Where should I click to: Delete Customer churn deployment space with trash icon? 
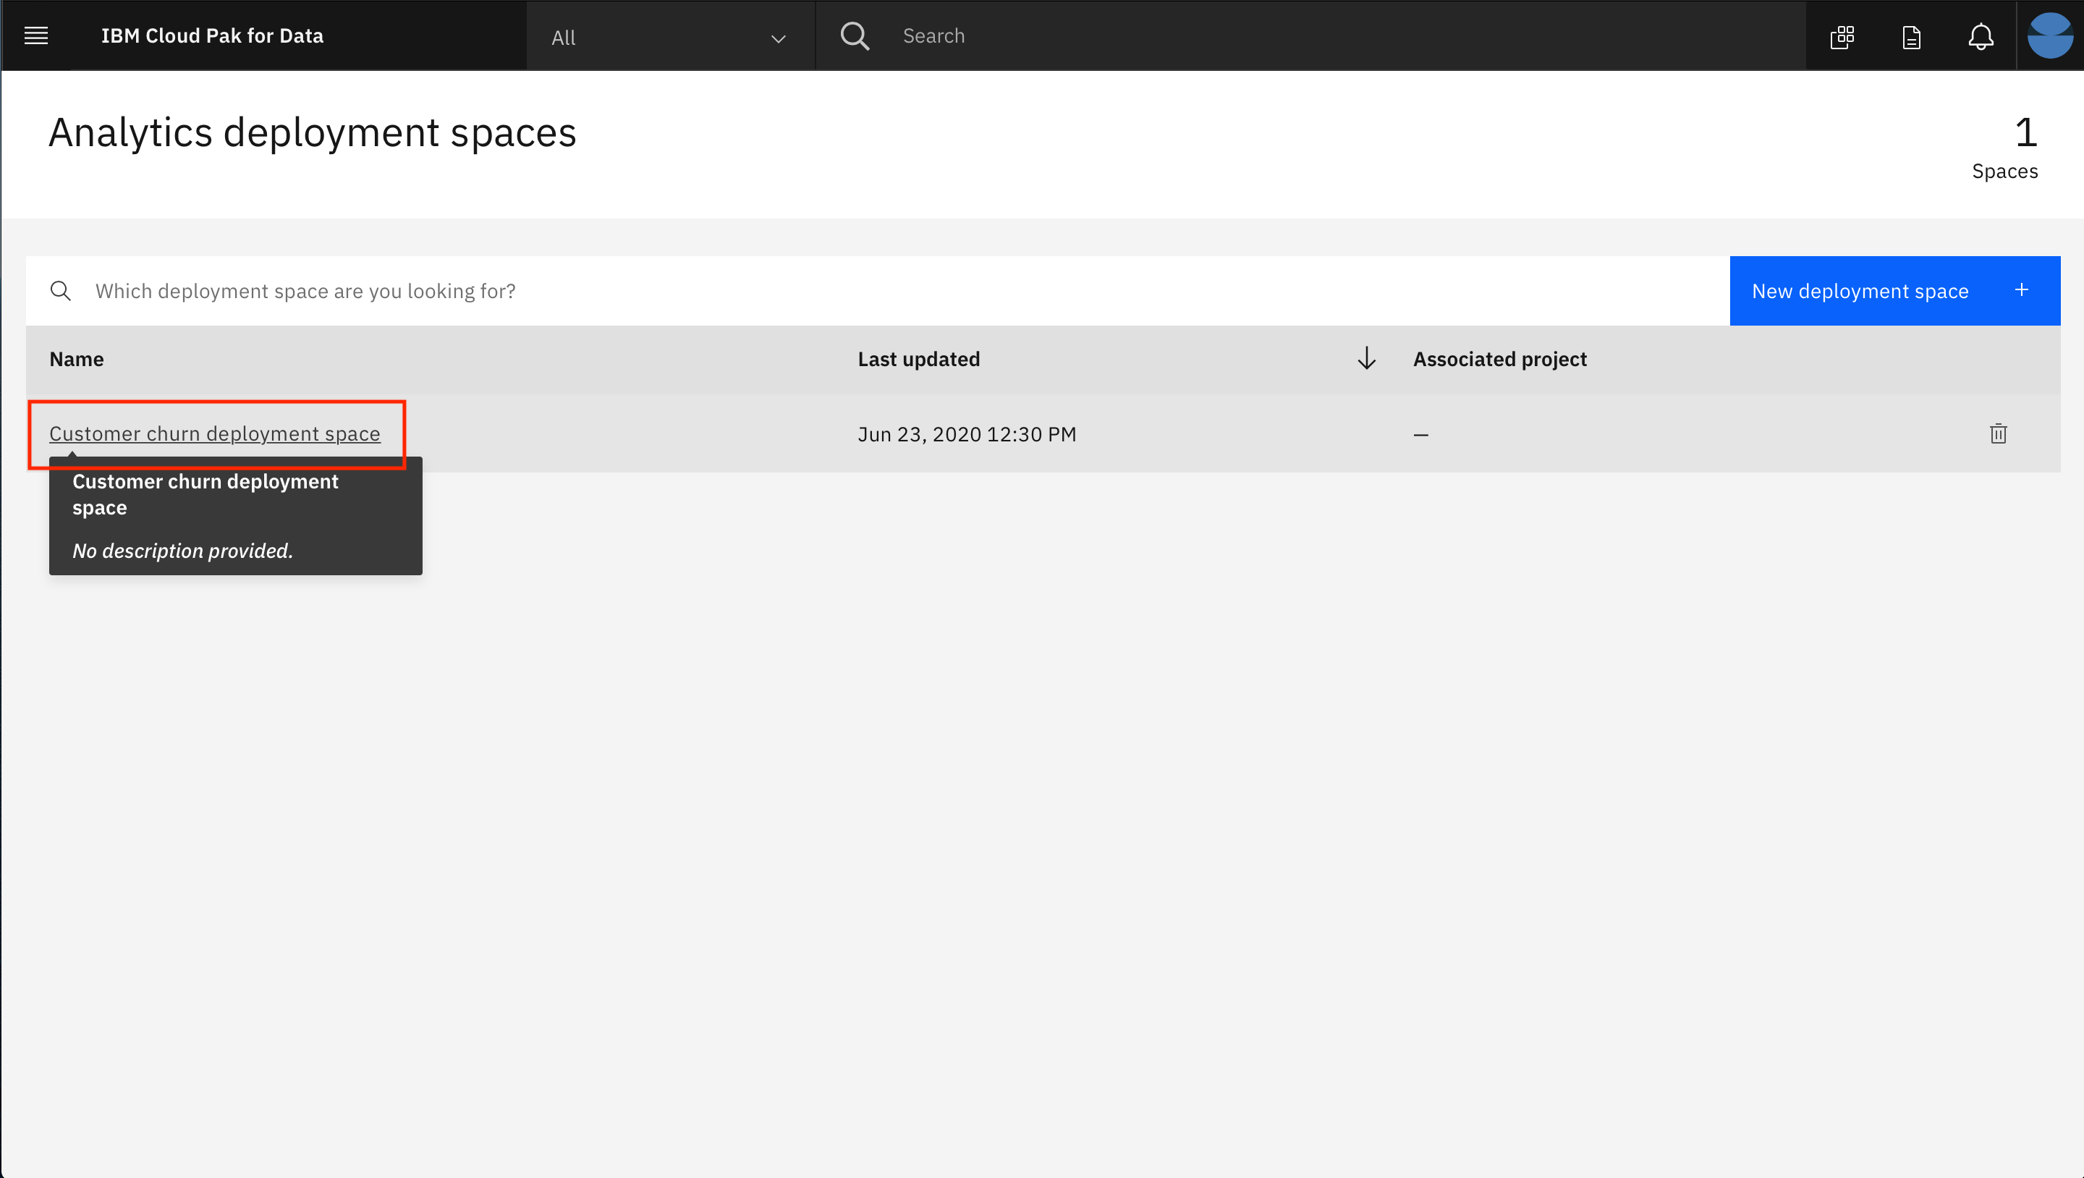(x=1997, y=433)
